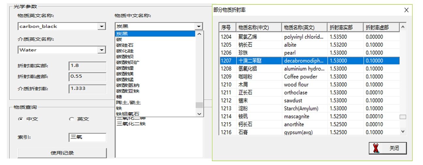Open the carbon_black English name dropdown
The image size is (423, 165).
tap(102, 26)
